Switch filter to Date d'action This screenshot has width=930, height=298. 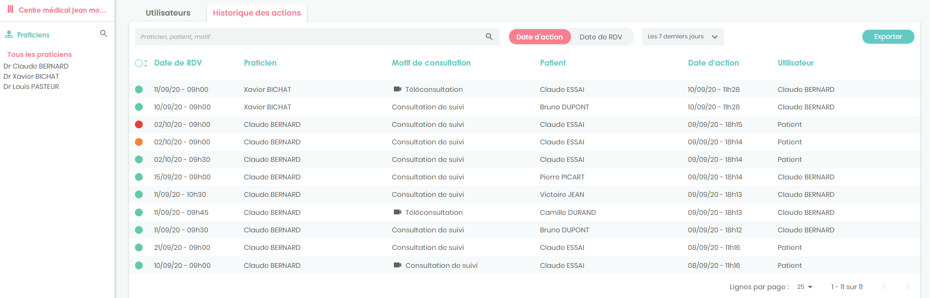(539, 37)
